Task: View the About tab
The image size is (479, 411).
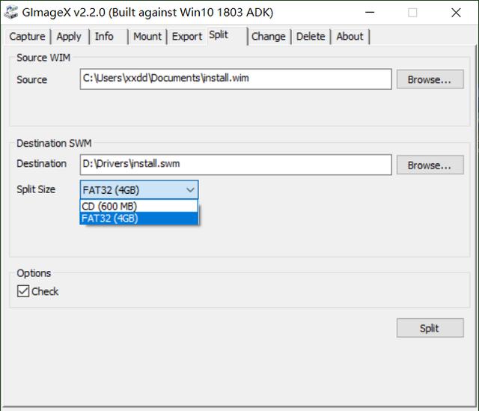Action: 350,37
